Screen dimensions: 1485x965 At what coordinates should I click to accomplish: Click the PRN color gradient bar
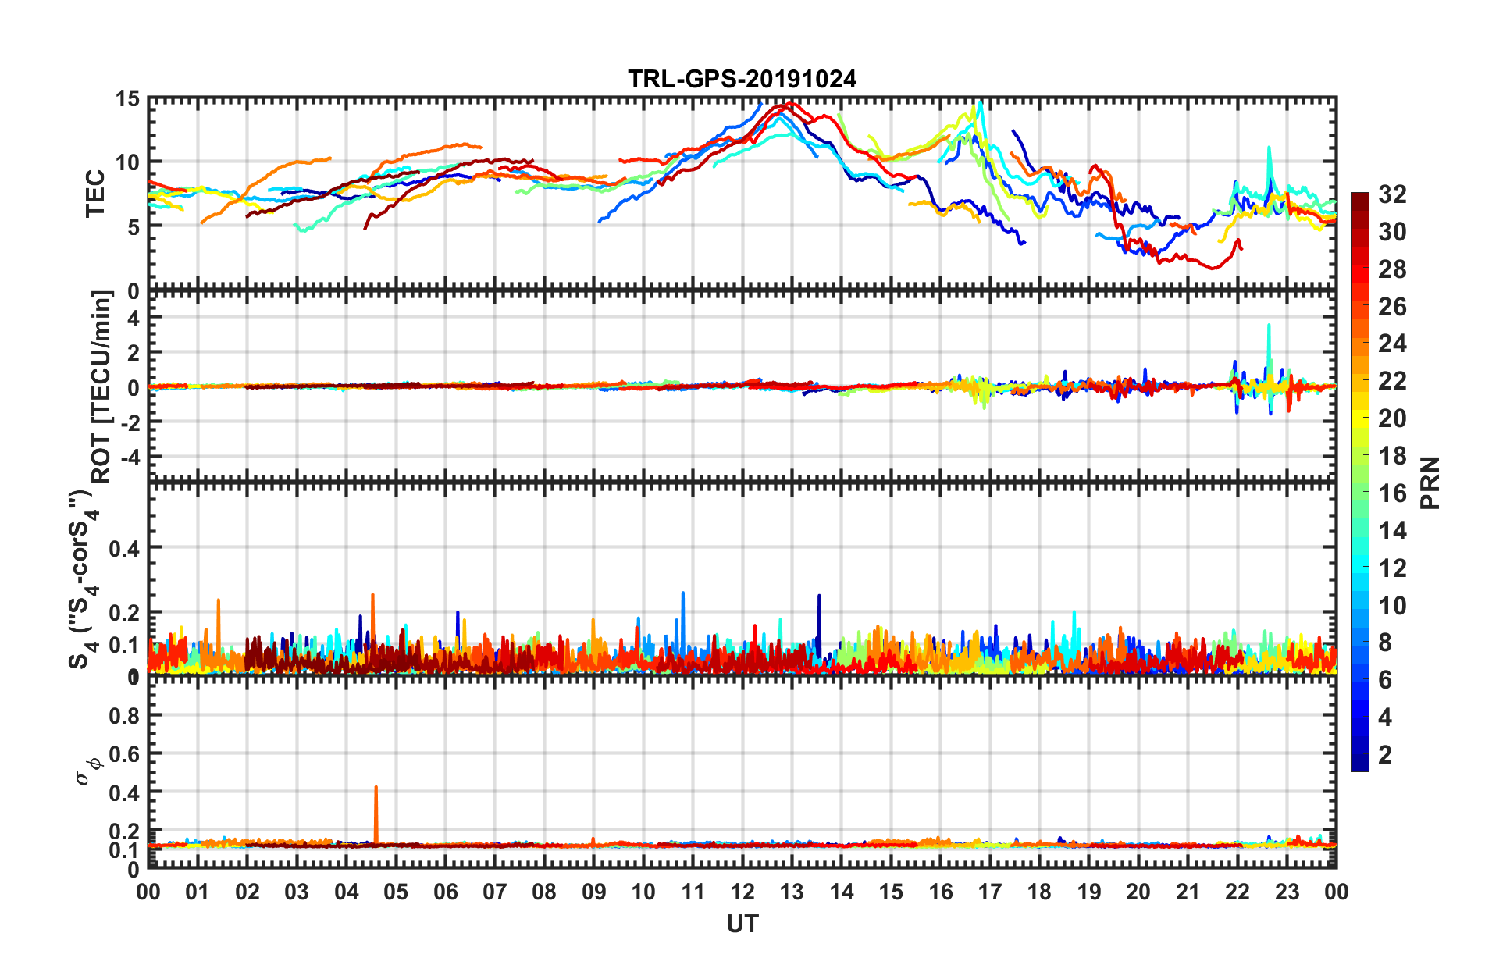point(1360,482)
